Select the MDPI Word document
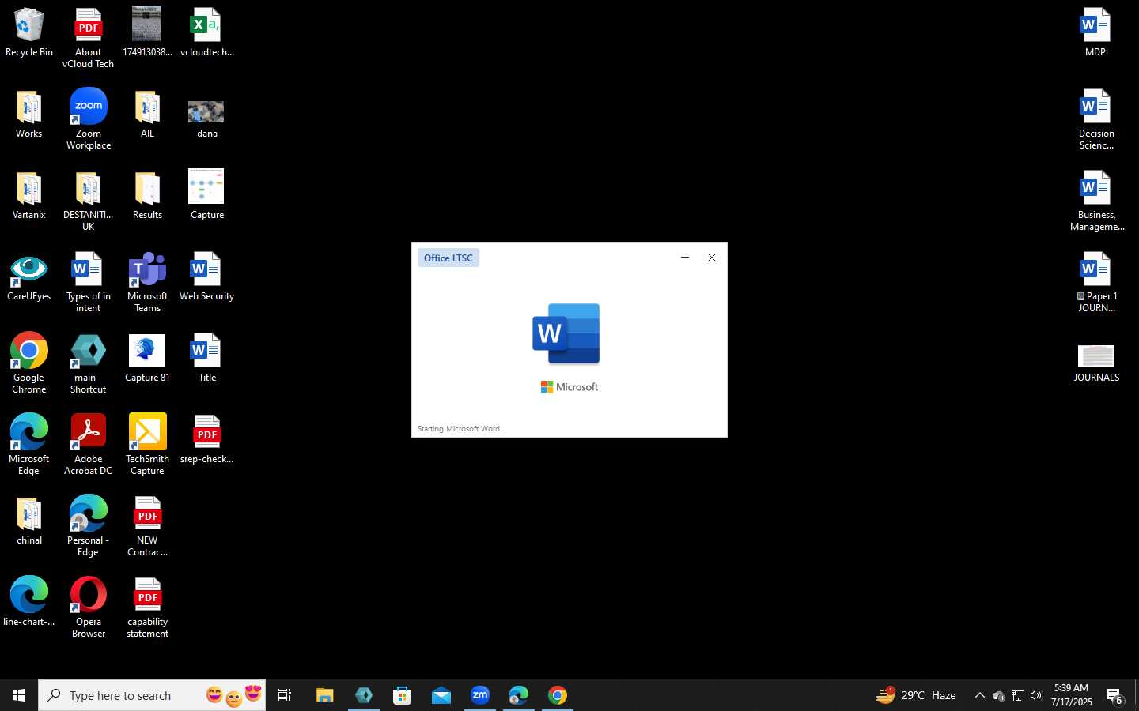Viewport: 1139px width, 711px height. (x=1096, y=32)
